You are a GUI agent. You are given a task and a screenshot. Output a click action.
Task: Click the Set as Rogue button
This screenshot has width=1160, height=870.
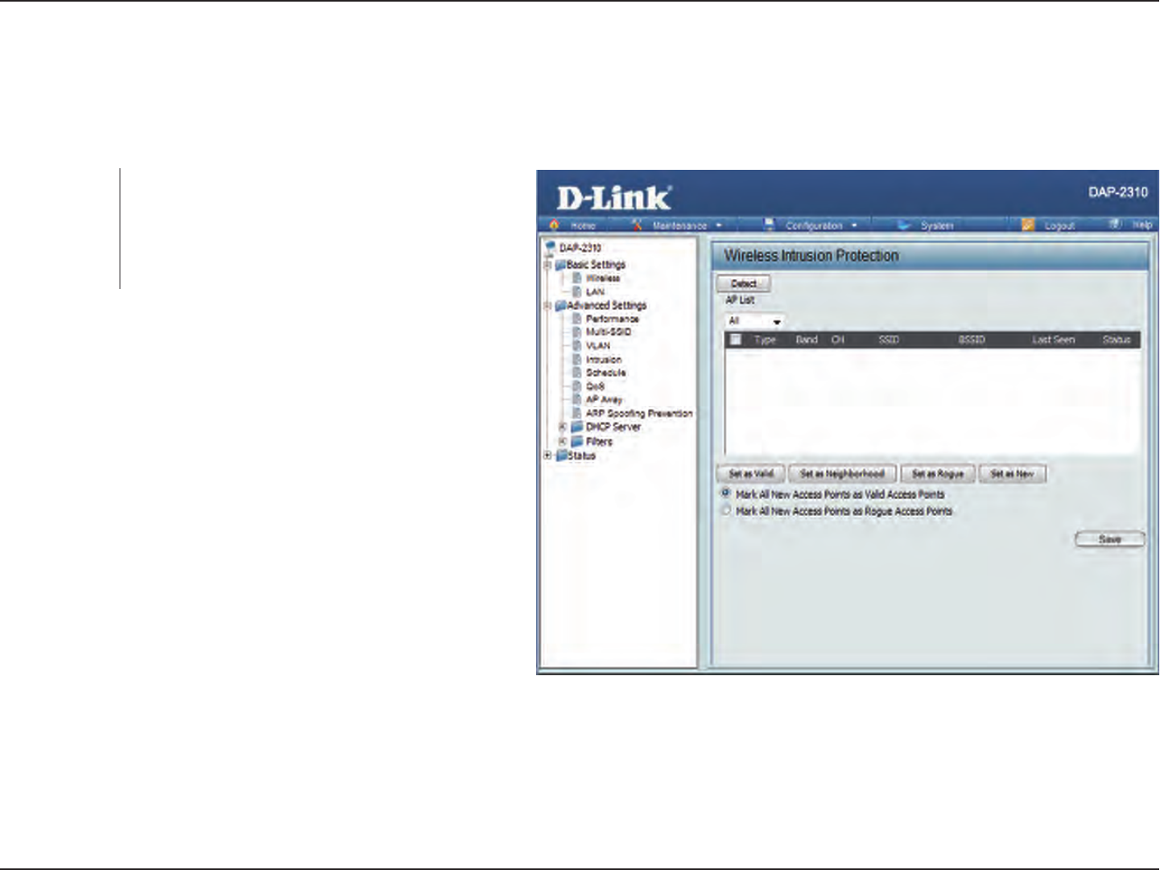coord(938,474)
